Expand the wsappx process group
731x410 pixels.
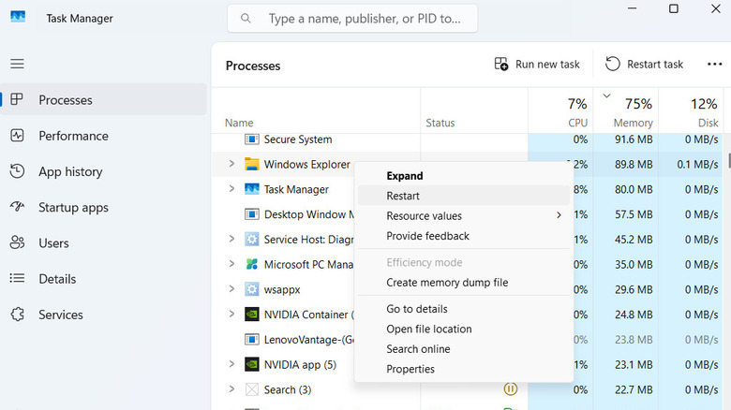[x=231, y=289]
